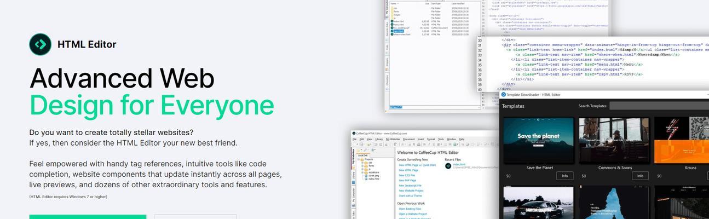Image resolution: width=709 pixels, height=219 pixels.
Task: Click the Template Downloader title bar icon
Action: click(x=504, y=95)
